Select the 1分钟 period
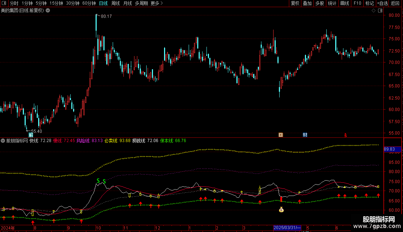 point(27,3)
